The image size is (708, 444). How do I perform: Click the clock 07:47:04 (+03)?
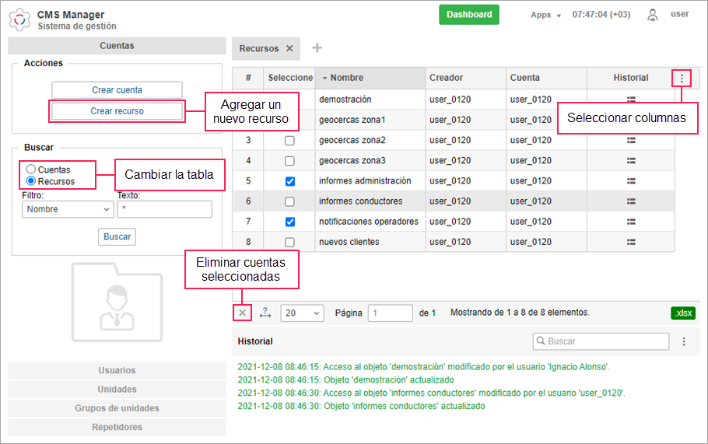[601, 15]
